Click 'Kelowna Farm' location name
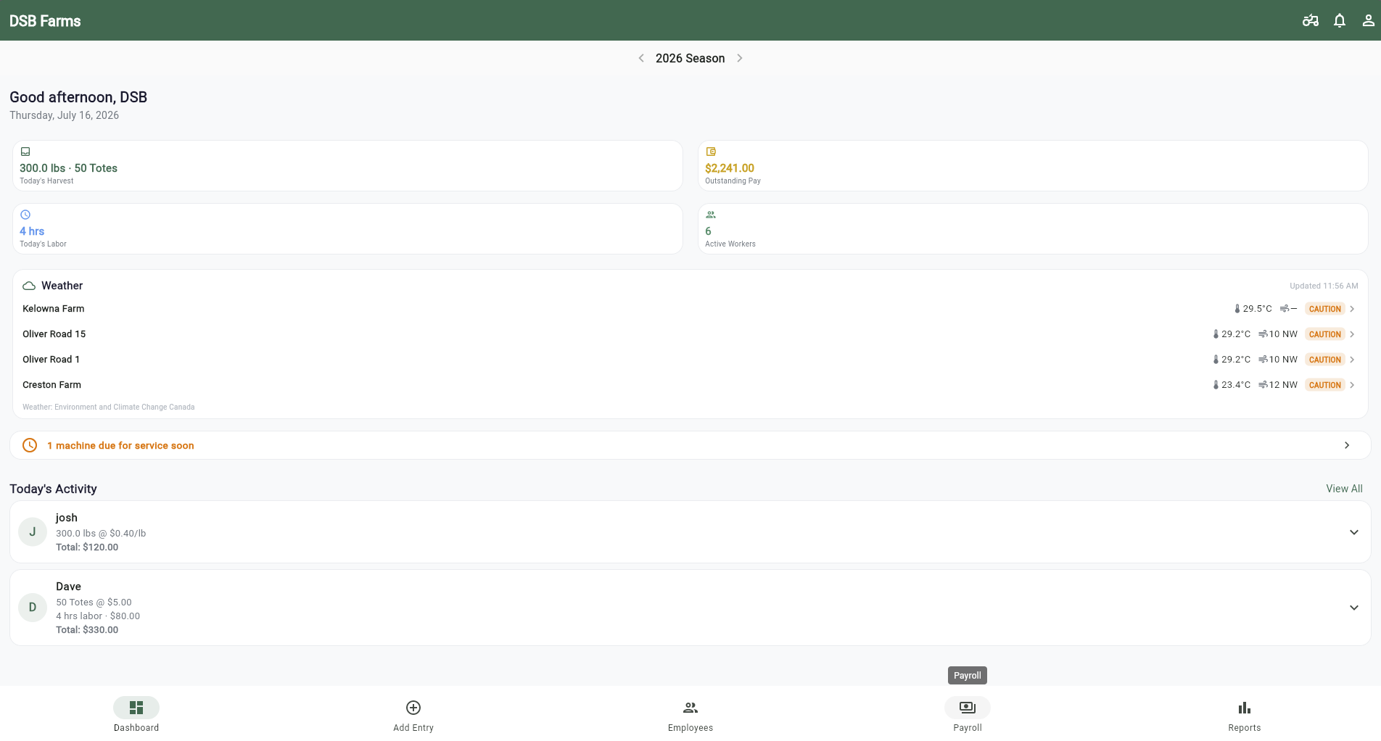1381x741 pixels. point(53,309)
